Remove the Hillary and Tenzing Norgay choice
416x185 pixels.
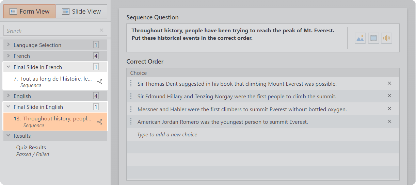point(389,96)
